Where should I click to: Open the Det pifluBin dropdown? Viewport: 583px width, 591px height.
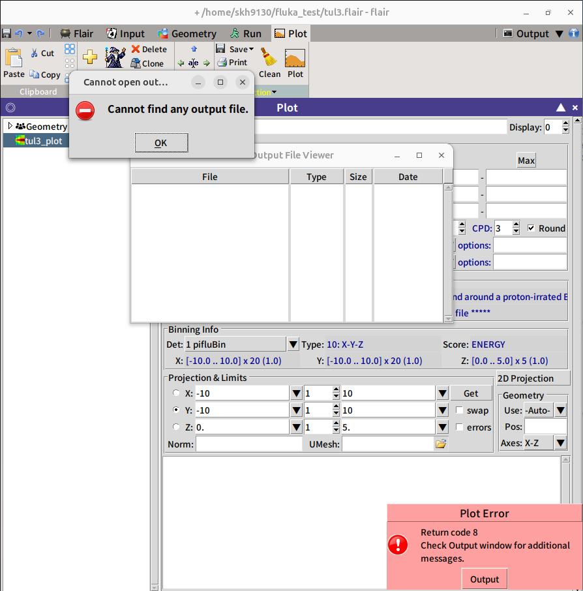pyautogui.click(x=293, y=344)
